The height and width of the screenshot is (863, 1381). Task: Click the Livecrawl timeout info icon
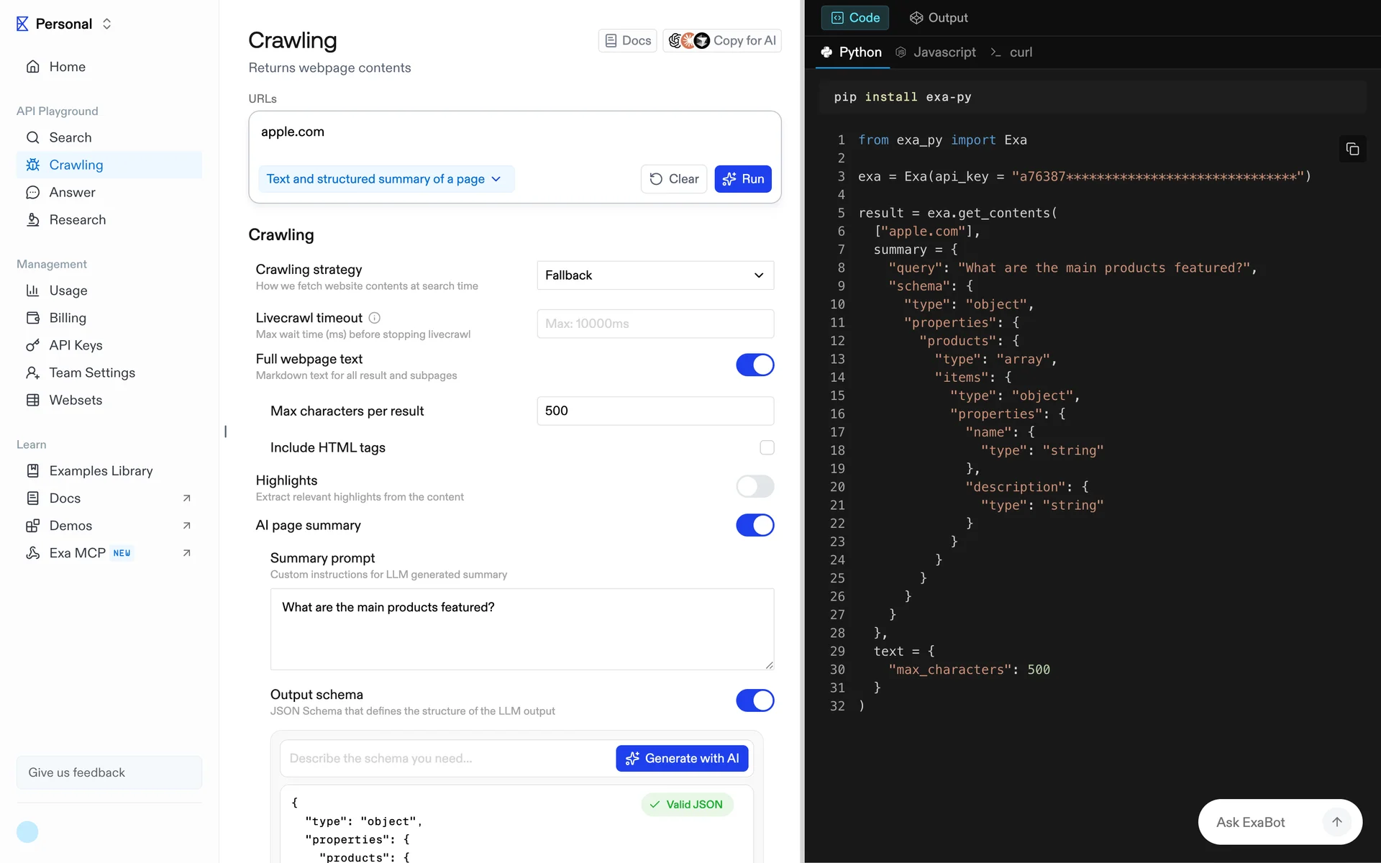tap(374, 318)
